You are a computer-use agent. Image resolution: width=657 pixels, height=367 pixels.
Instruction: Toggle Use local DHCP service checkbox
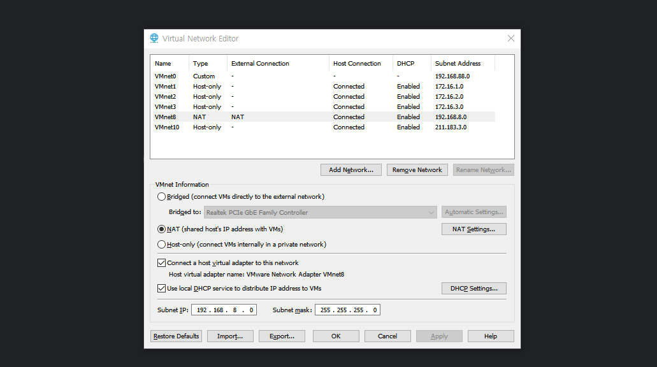click(x=161, y=288)
